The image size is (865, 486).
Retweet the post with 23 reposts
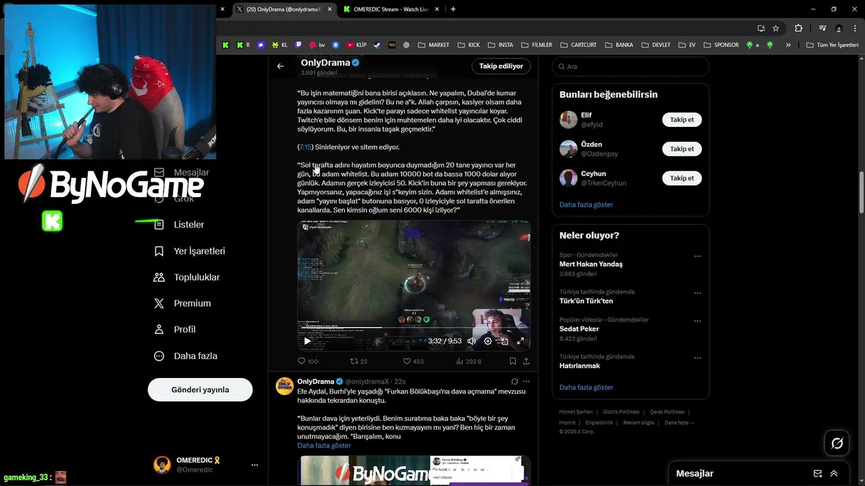pos(358,361)
